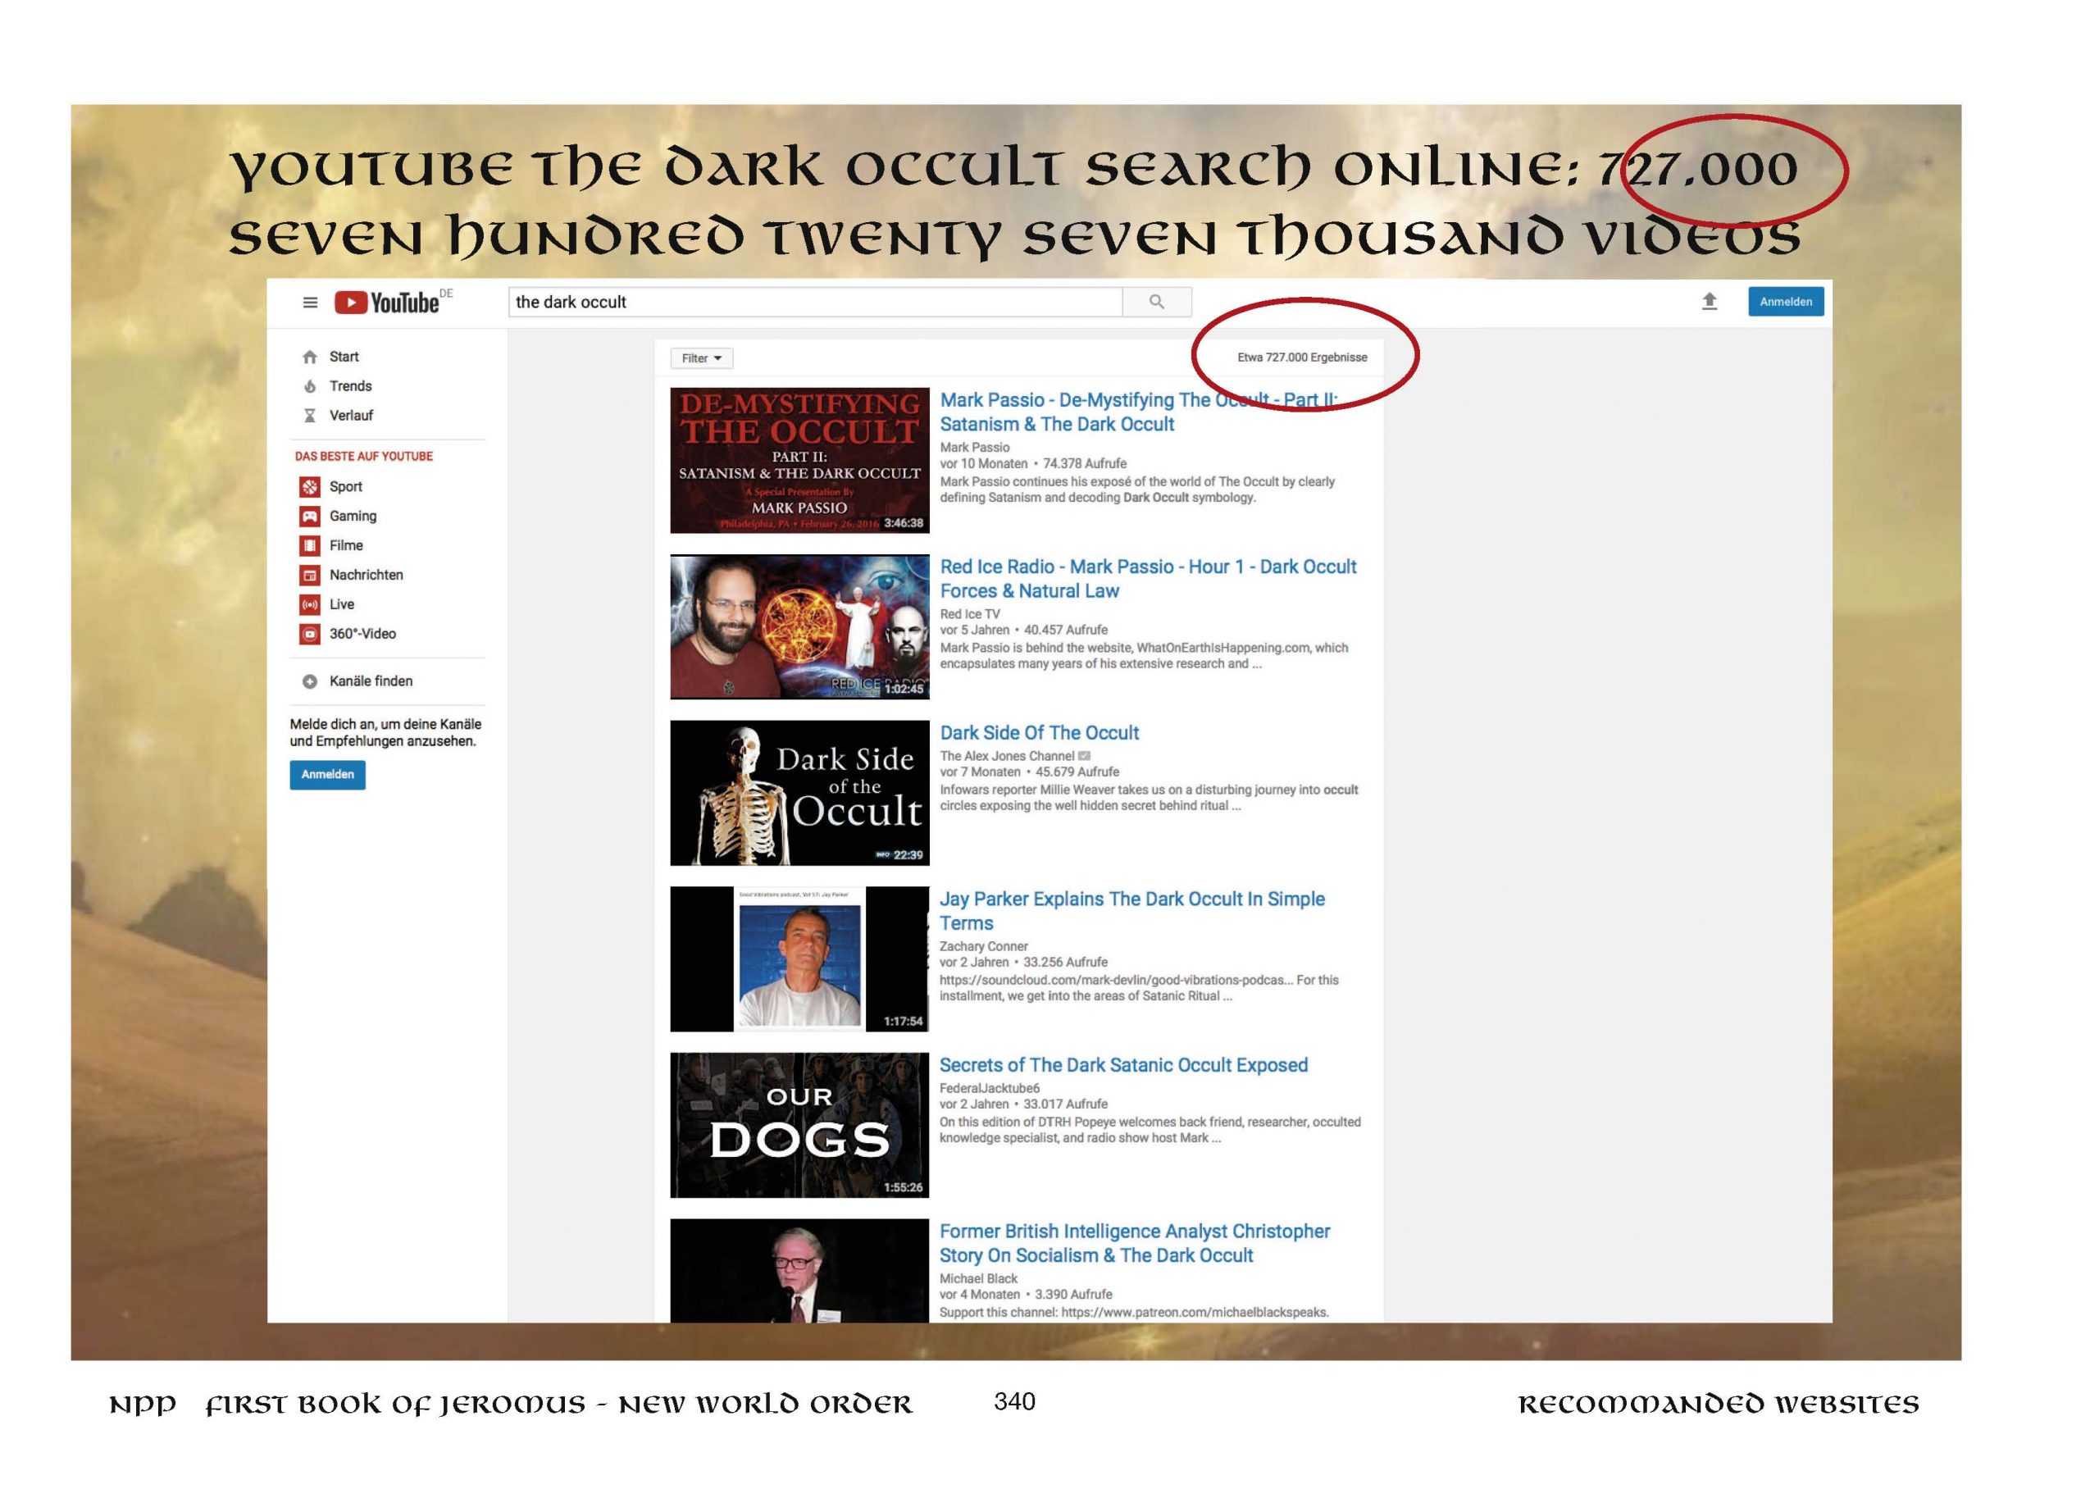This screenshot has width=2099, height=1489.
Task: Click the upload arrow icon
Action: 1709,302
